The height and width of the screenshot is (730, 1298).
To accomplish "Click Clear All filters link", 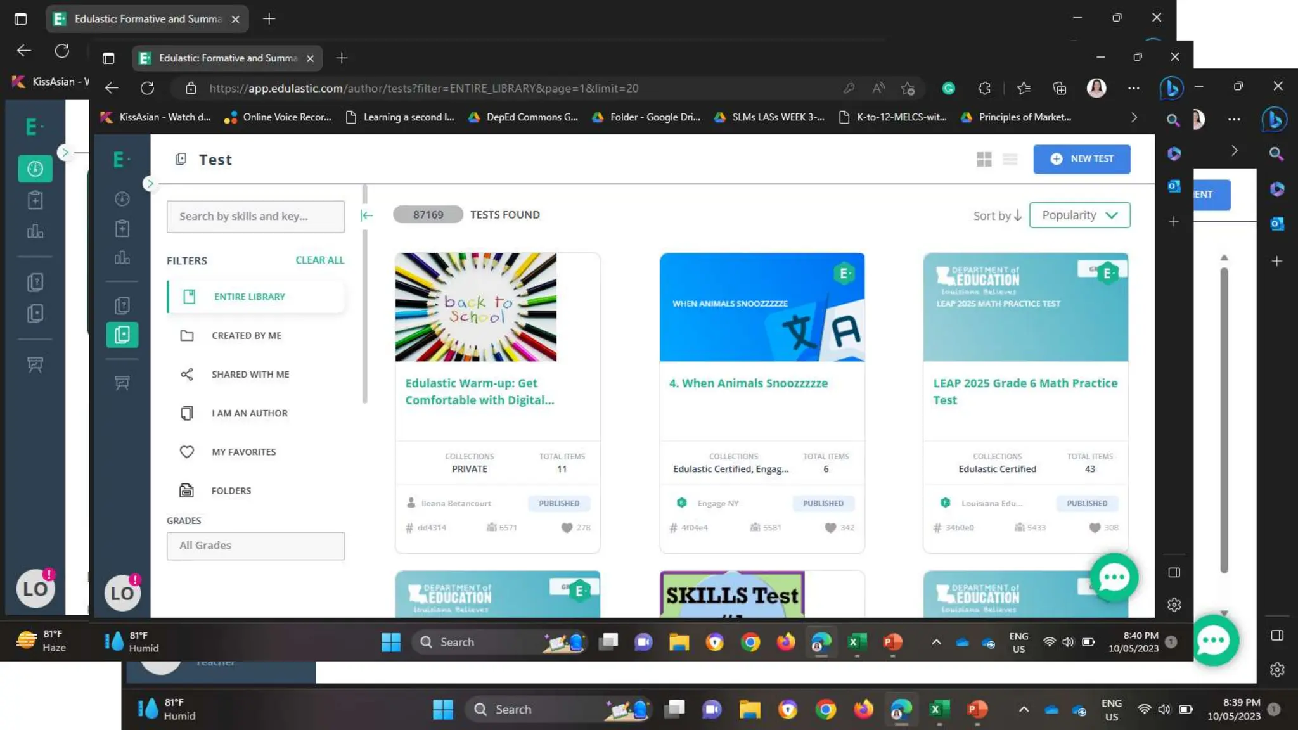I will click(319, 260).
